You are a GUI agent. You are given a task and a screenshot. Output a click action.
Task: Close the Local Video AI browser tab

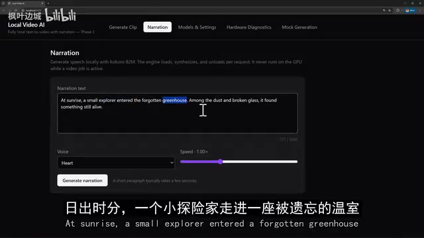click(x=42, y=3)
